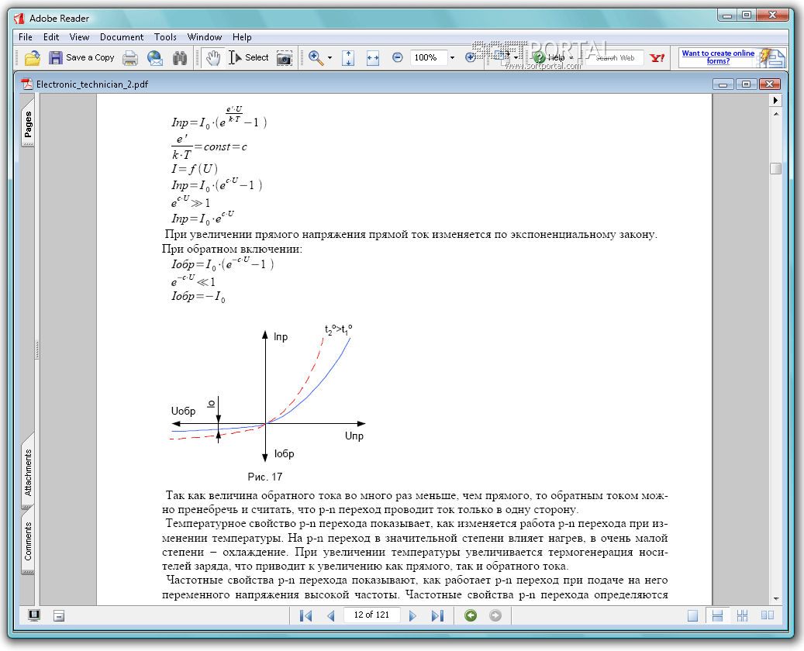The image size is (804, 651).
Task: Click the '12 of 121' page number field
Action: click(x=371, y=615)
